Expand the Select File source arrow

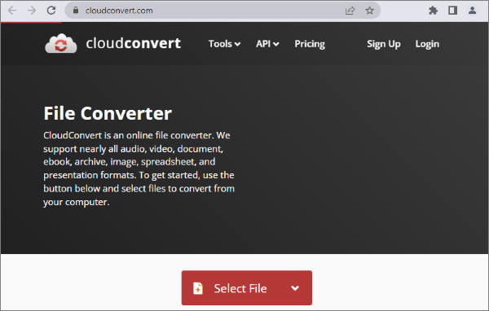point(295,288)
